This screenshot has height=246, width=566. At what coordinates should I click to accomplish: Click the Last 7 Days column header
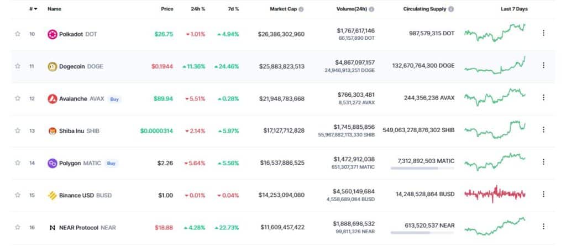(x=514, y=9)
